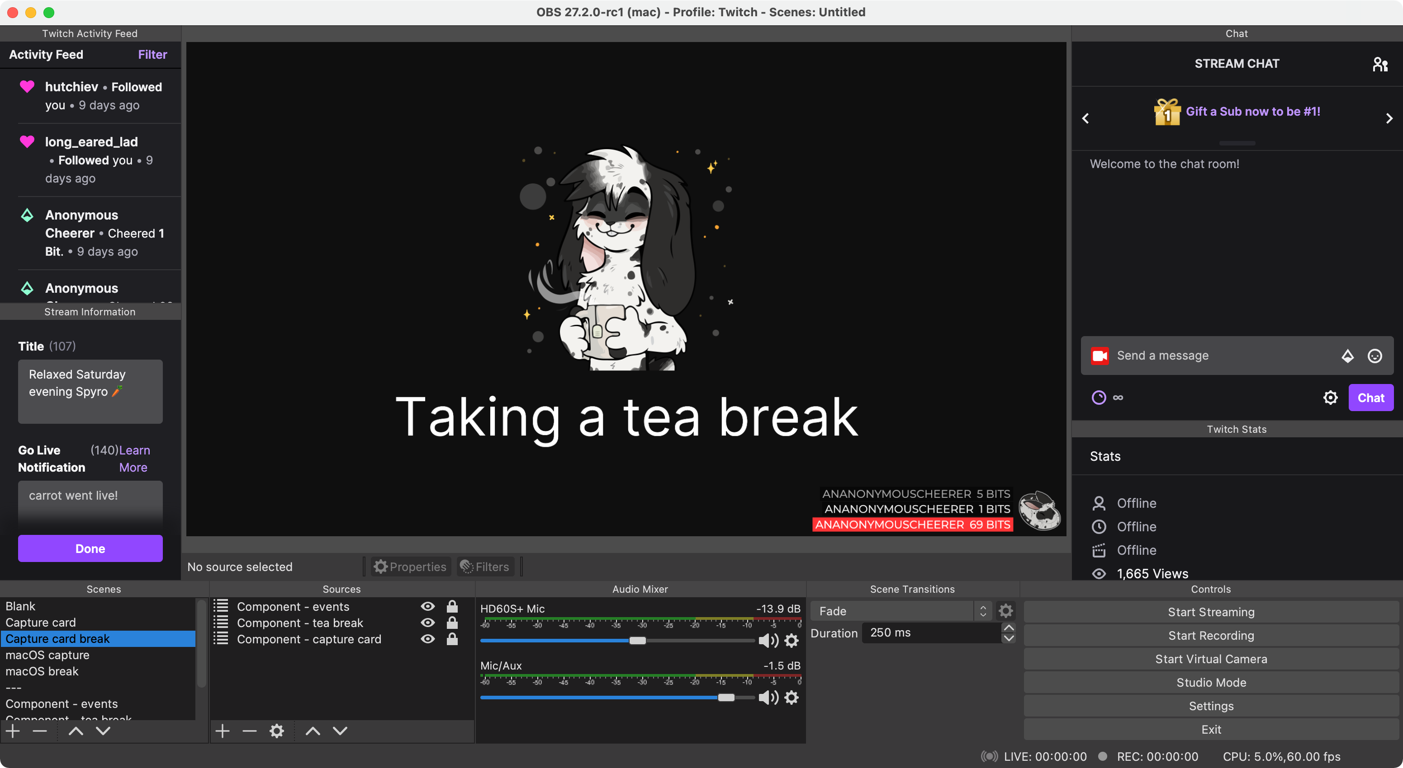Hide Component - tea break source
Screen dimensions: 1403x768
[427, 623]
